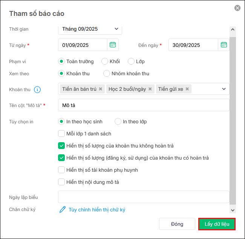Remove the Tiền gửi xe tag
This screenshot has height=239, width=245.
click(x=187, y=89)
